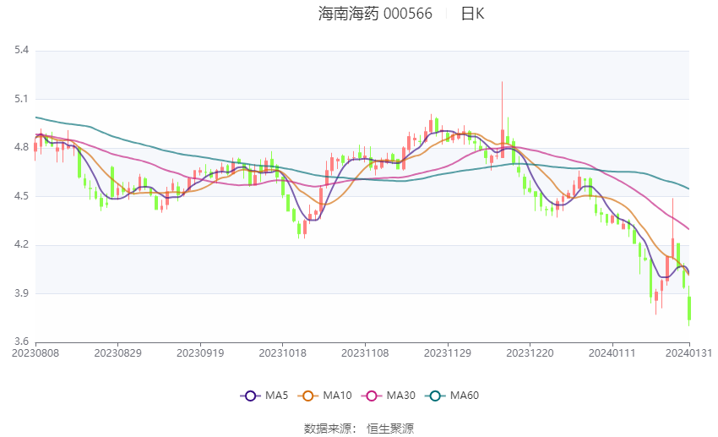Viewport: 718px width, 437px height.
Task: Toggle the MA5 line in legend
Action: tap(264, 396)
